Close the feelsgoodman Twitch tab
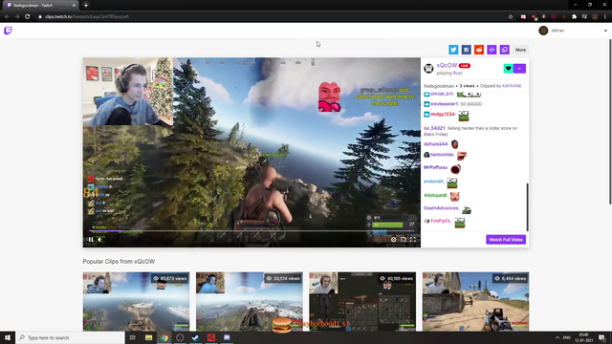This screenshot has width=612, height=344. pyautogui.click(x=74, y=5)
